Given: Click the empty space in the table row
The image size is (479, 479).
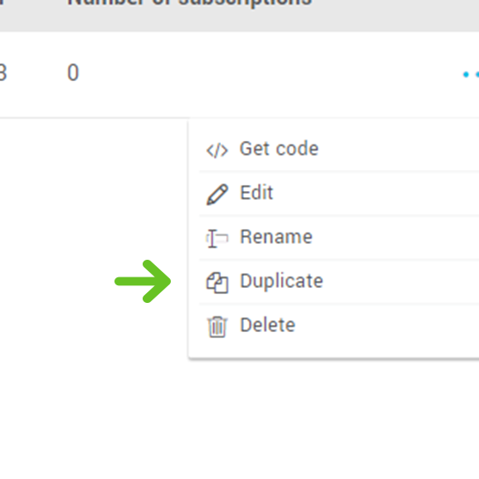Looking at the screenshot, I should pyautogui.click(x=269, y=74).
